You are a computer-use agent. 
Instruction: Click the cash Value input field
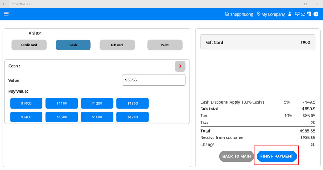pos(154,80)
